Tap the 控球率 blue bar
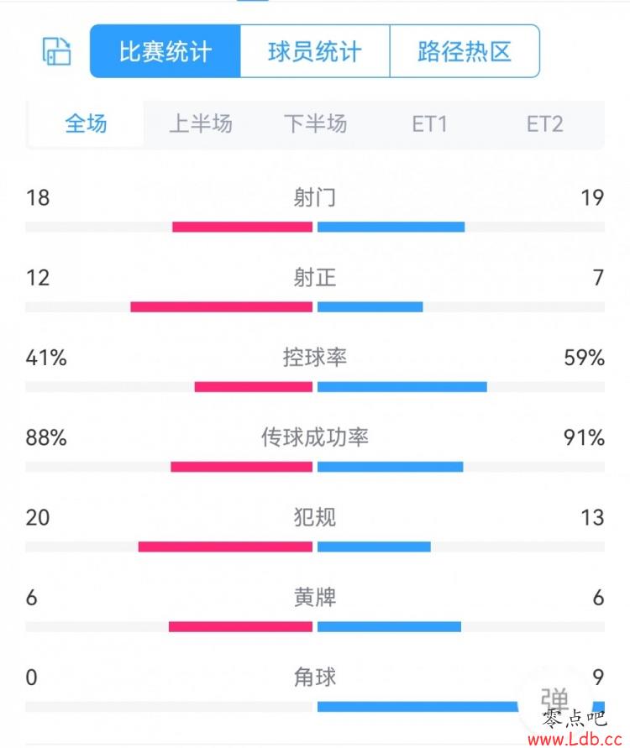The height and width of the screenshot is (748, 630). pyautogui.click(x=402, y=387)
